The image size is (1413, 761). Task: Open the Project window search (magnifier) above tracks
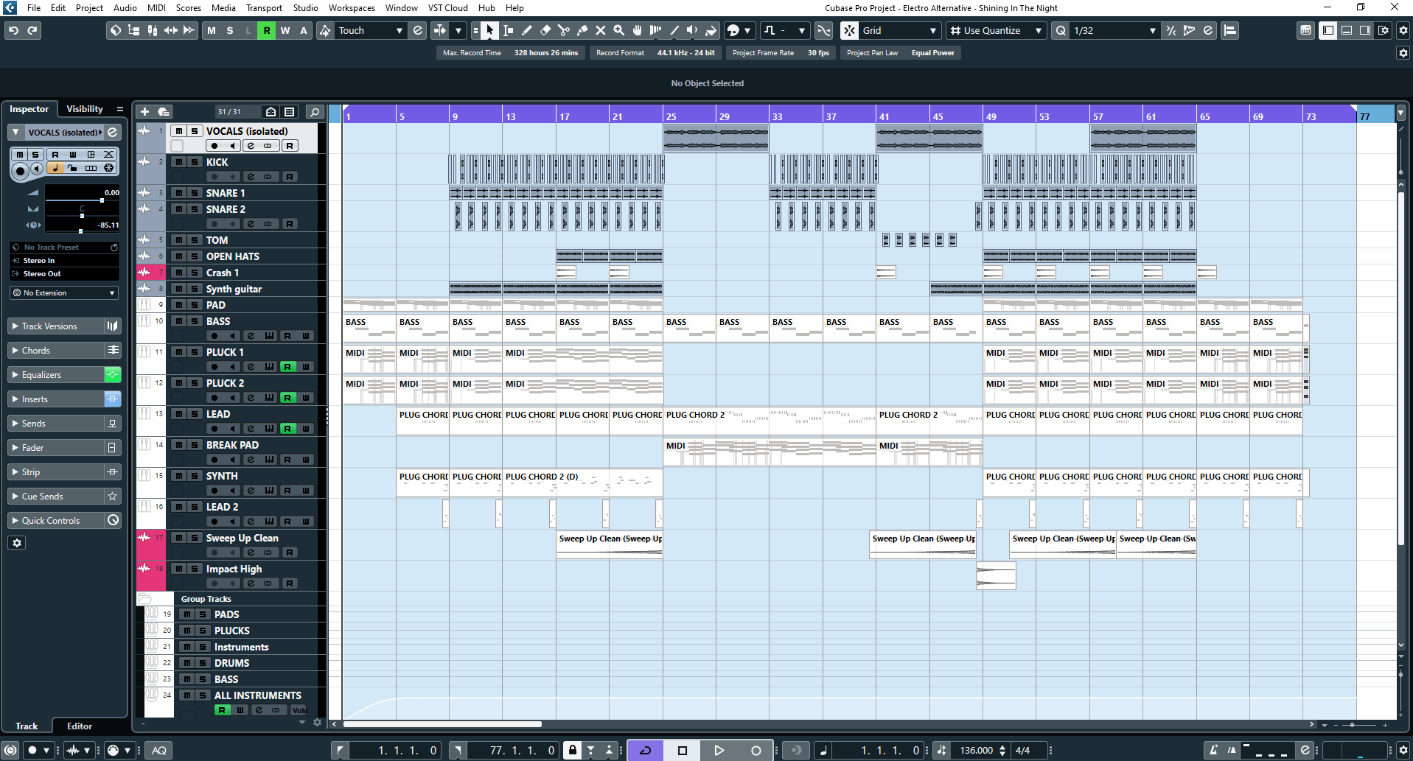click(x=314, y=111)
